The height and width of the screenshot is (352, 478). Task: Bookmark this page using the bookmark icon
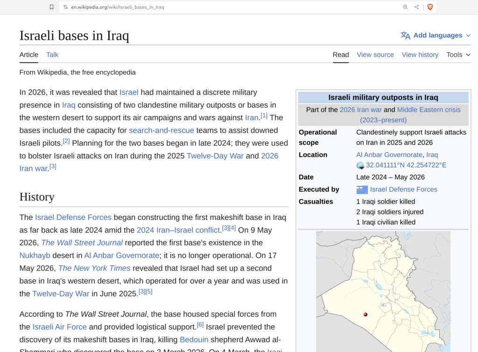click(x=51, y=7)
